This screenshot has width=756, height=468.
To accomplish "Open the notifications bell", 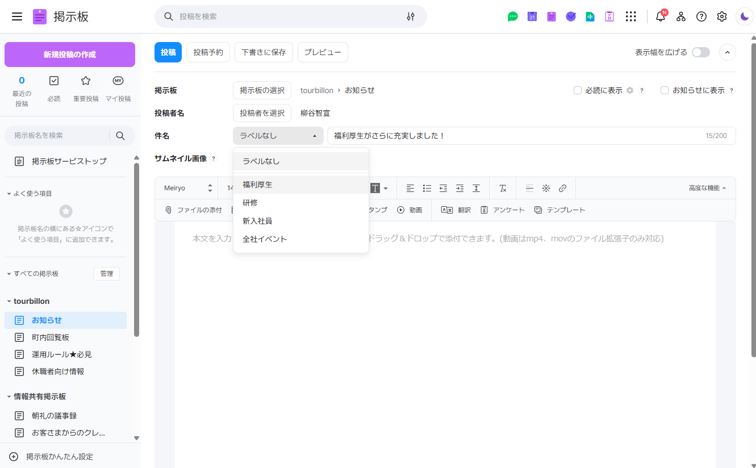I will tap(660, 16).
